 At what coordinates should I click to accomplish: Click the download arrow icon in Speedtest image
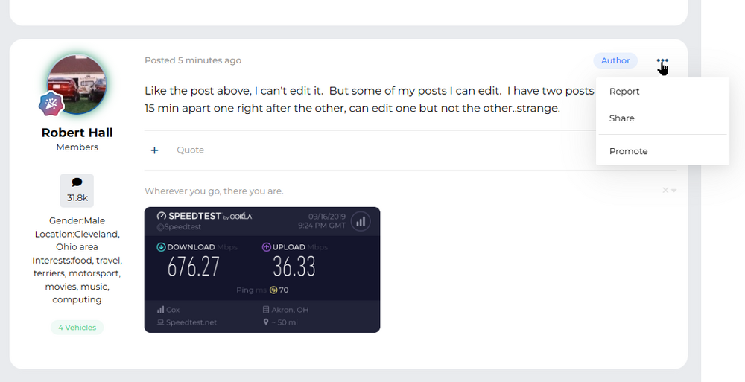point(161,247)
